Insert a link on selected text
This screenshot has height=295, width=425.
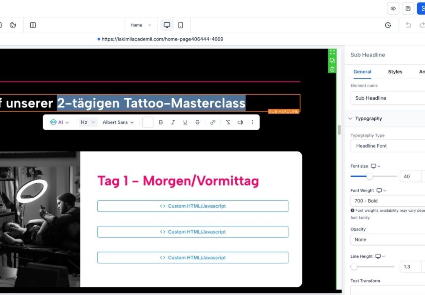212,122
